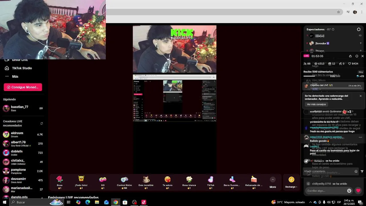Open the Recharge coins menu
366x206 pixels.
click(x=291, y=183)
